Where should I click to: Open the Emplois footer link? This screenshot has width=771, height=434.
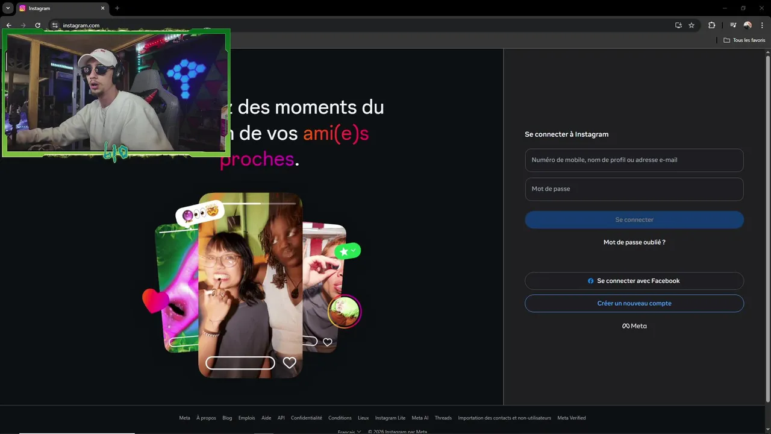click(x=246, y=418)
